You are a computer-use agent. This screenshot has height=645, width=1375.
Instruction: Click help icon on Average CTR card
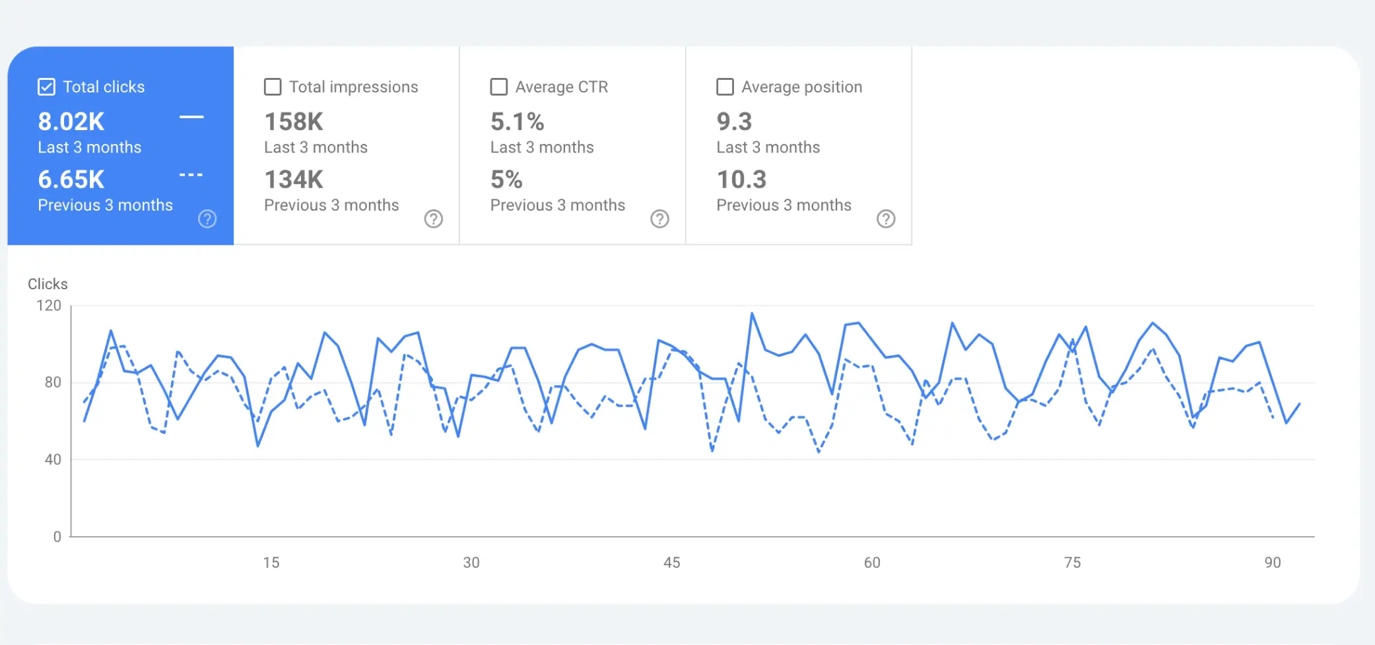(x=659, y=219)
